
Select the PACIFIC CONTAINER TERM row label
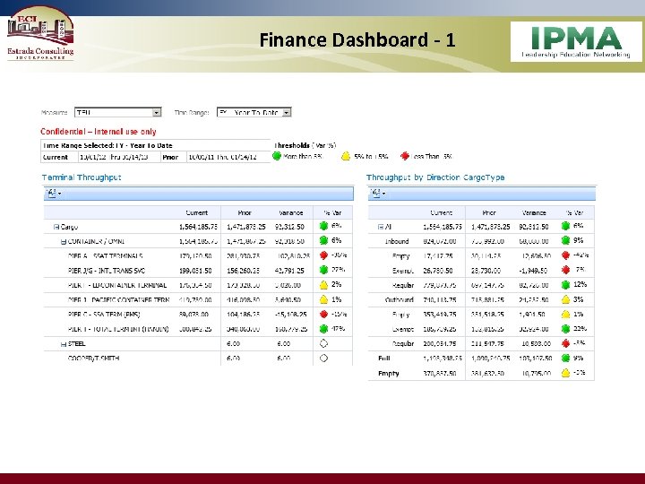point(119,300)
